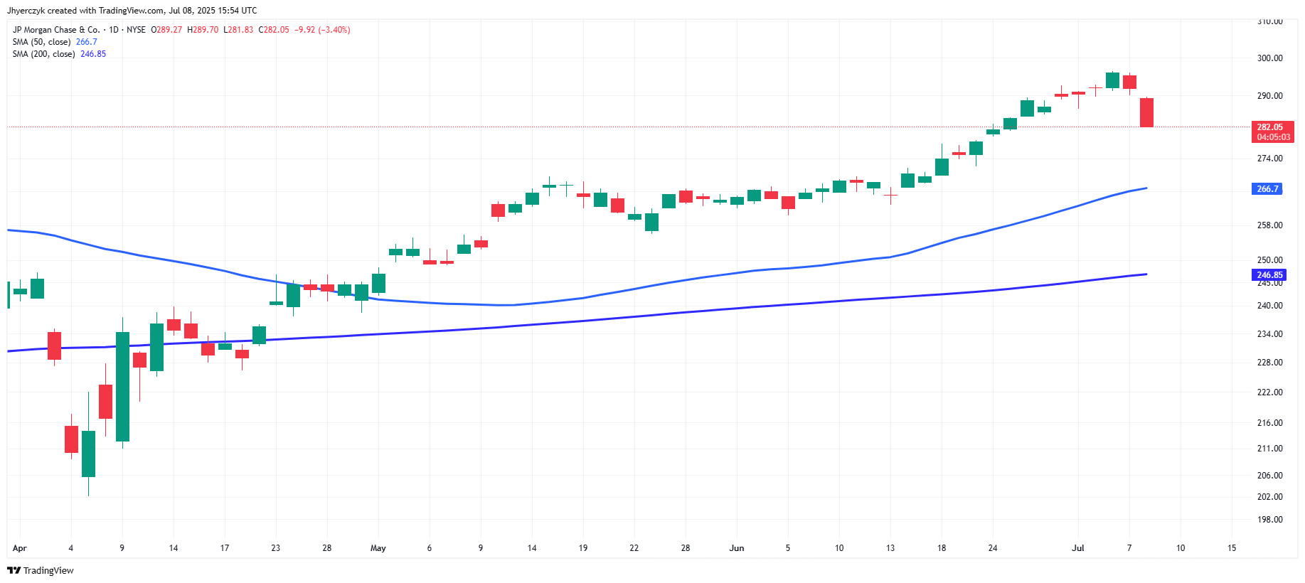The image size is (1305, 583).
Task: Click the 13 date axis label
Action: click(x=890, y=548)
